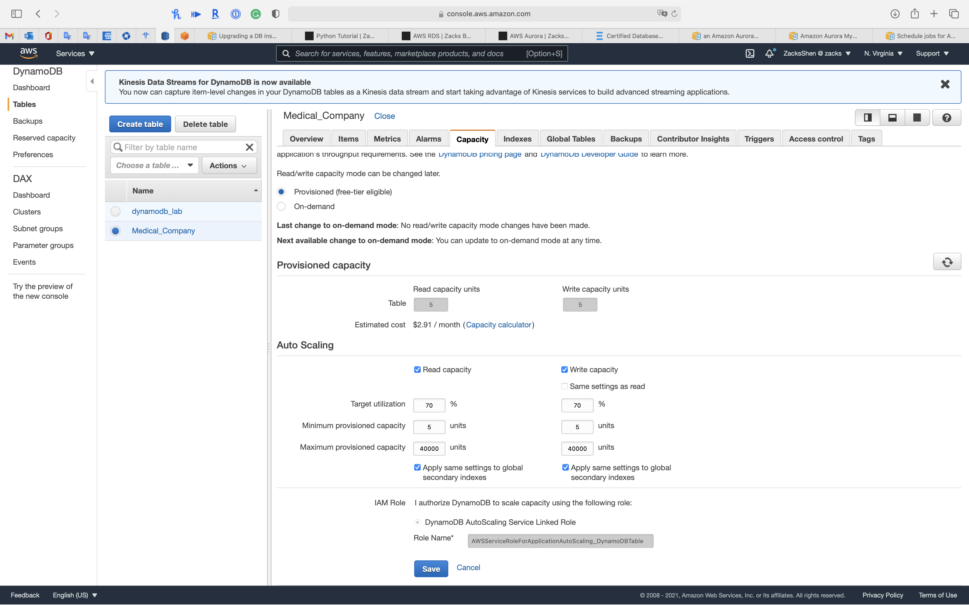The height and width of the screenshot is (605, 969).
Task: Open the N. Virginia region menu
Action: click(883, 54)
